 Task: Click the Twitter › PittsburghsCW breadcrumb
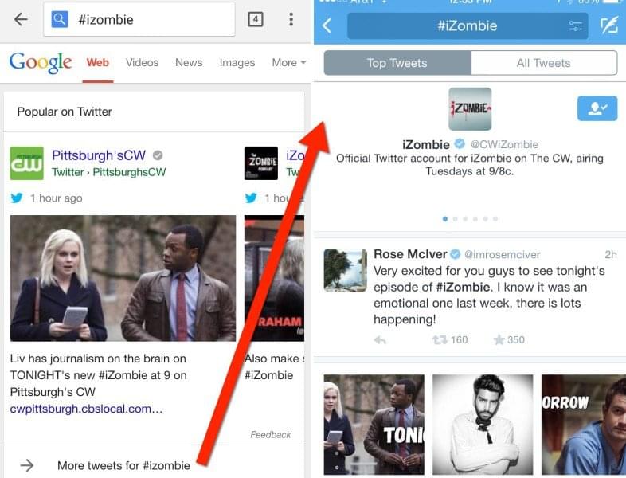click(x=108, y=172)
